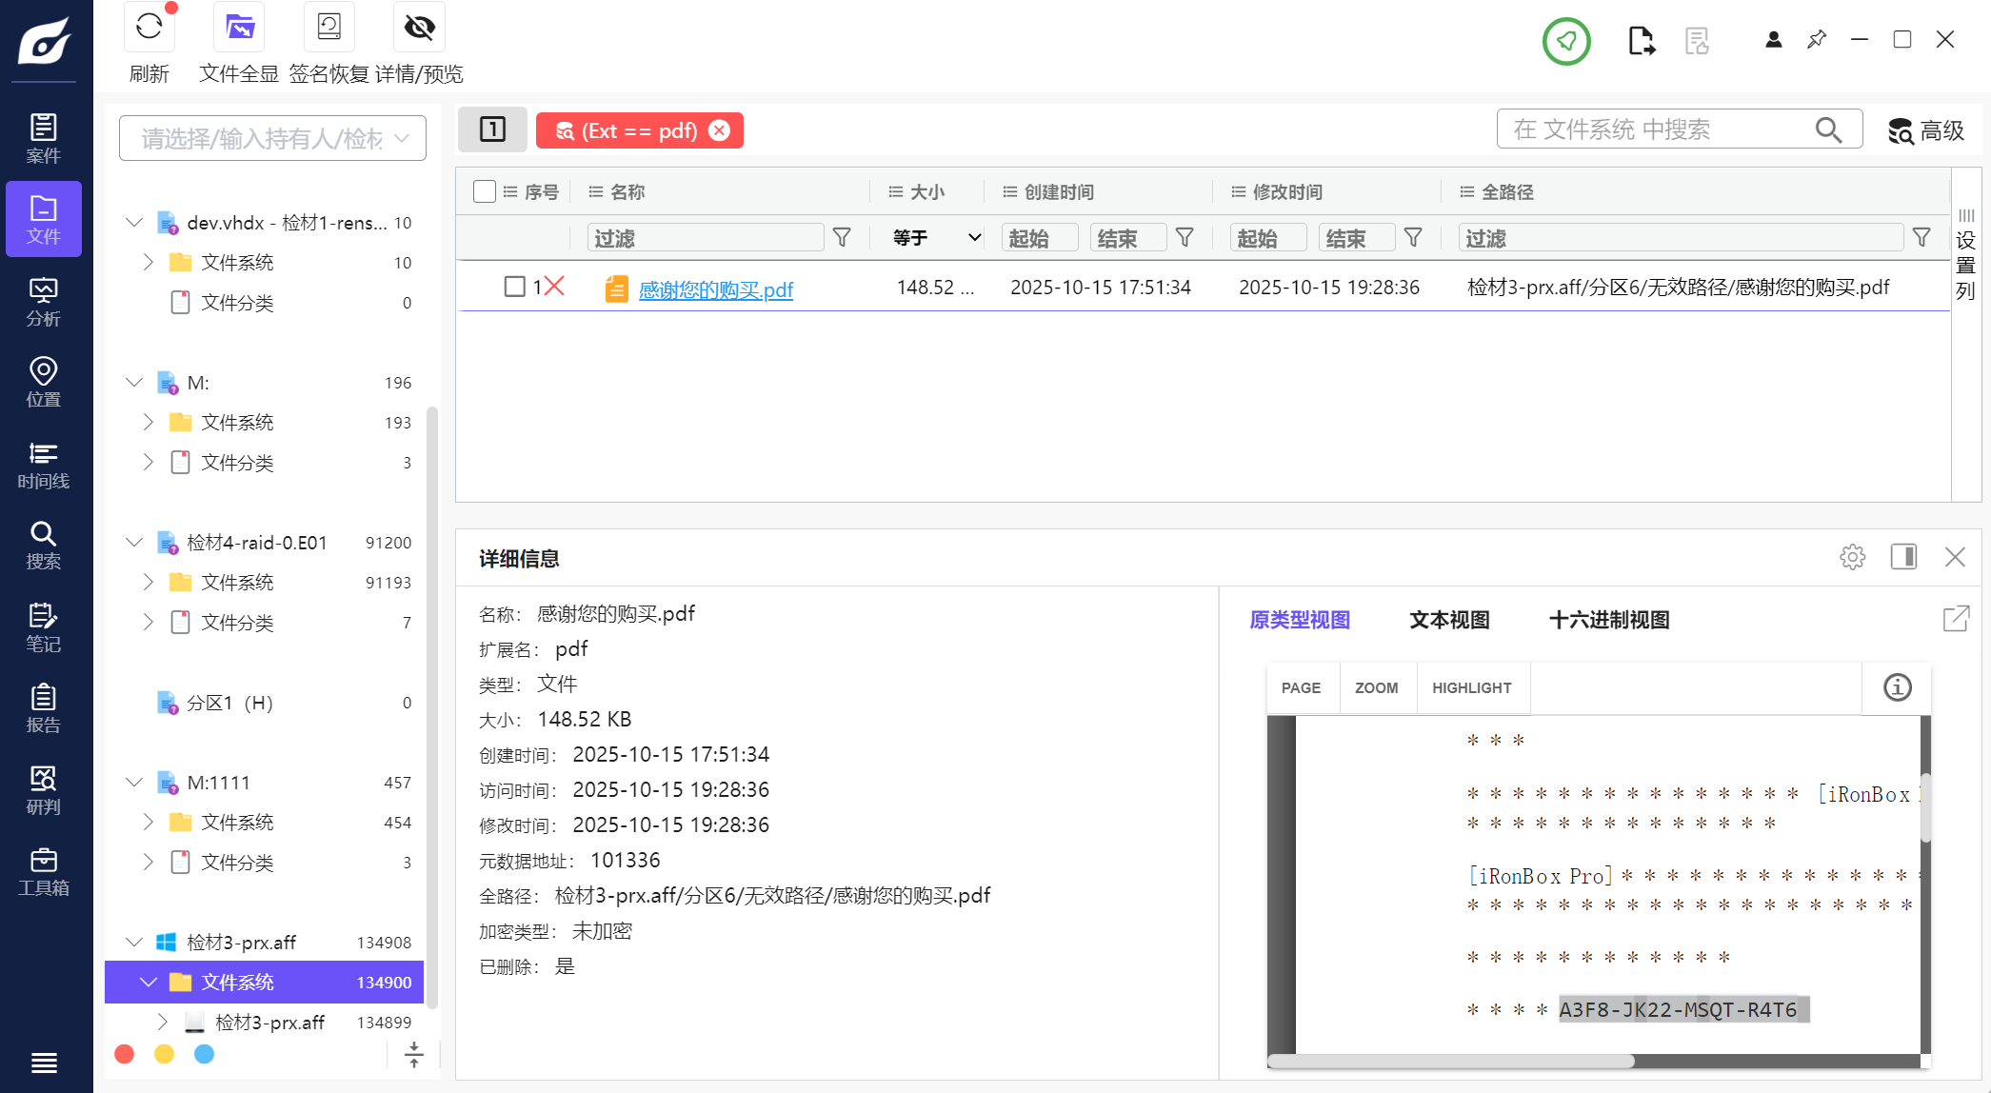Click the red color tag dot
1991x1093 pixels.
coord(124,1054)
